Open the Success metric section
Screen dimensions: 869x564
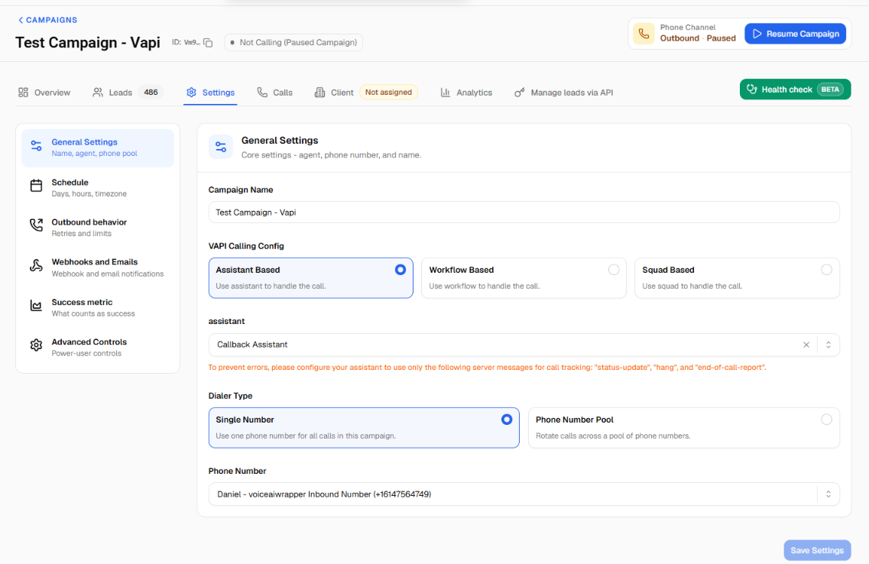(98, 307)
